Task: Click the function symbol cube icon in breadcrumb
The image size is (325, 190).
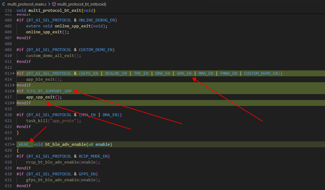Action: coord(54,4)
